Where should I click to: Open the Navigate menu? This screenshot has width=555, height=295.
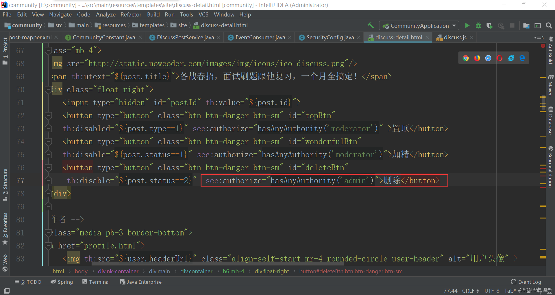coord(60,14)
